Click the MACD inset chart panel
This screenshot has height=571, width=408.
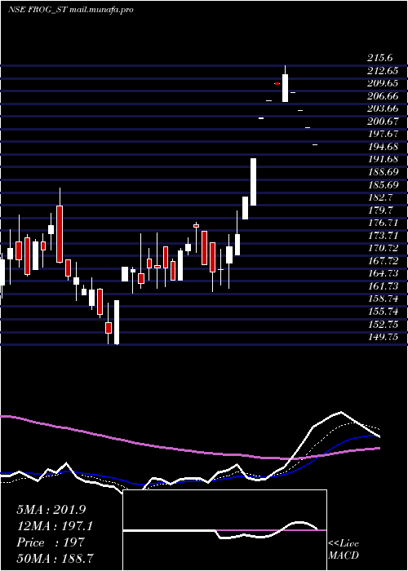point(224,530)
